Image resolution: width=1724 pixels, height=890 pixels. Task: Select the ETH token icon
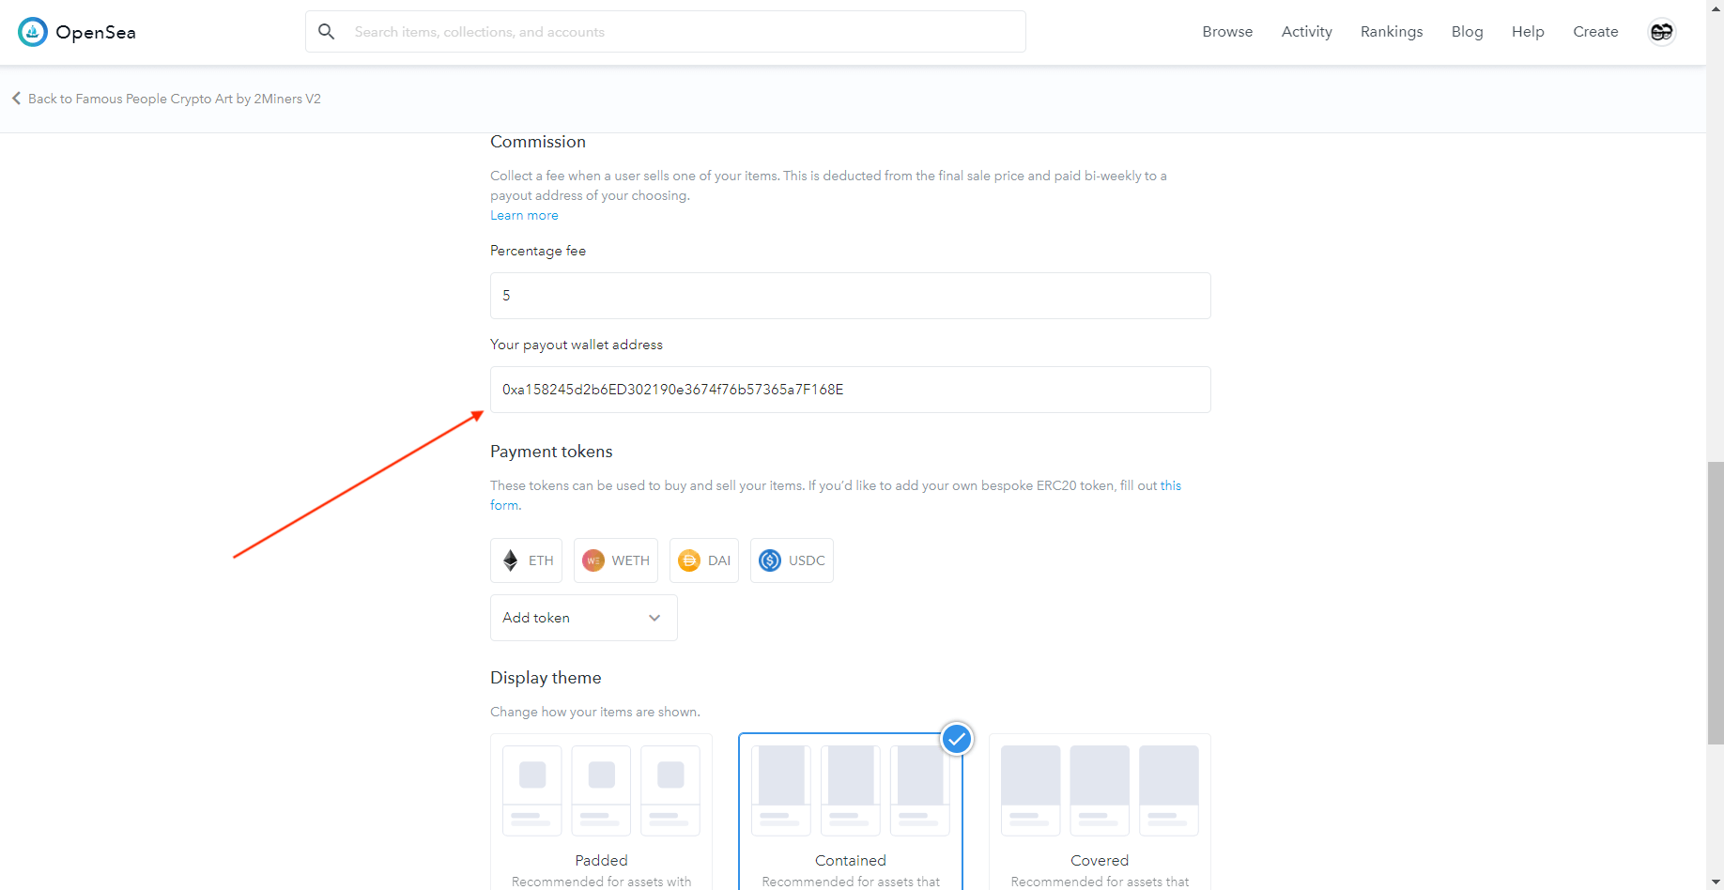pyautogui.click(x=511, y=560)
